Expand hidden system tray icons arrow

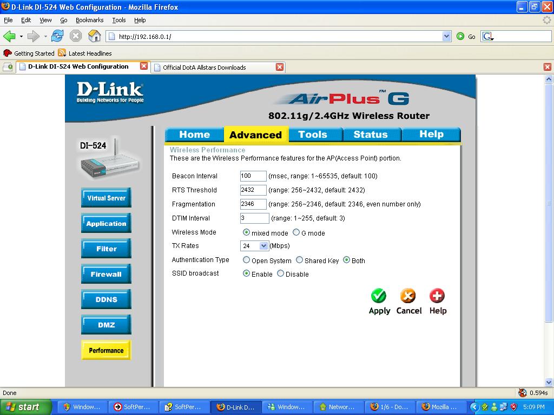coord(474,407)
